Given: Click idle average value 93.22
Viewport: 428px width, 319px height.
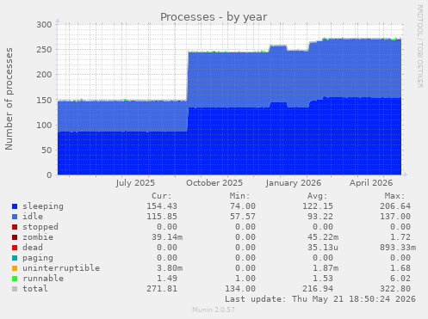Looking at the screenshot, I should [x=320, y=217].
